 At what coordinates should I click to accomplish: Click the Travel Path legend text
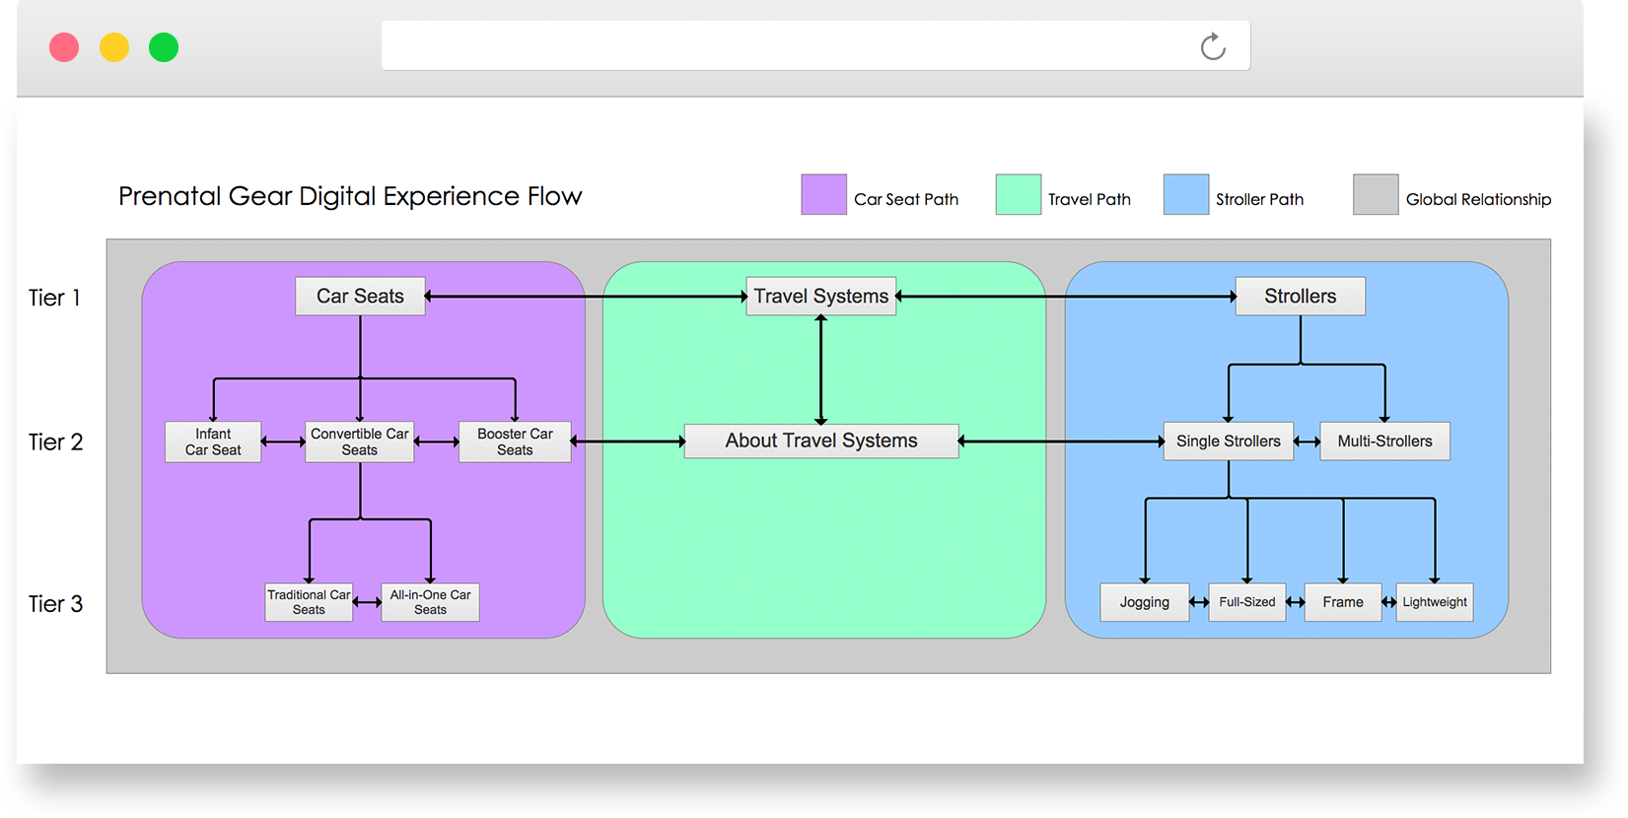tap(1090, 199)
